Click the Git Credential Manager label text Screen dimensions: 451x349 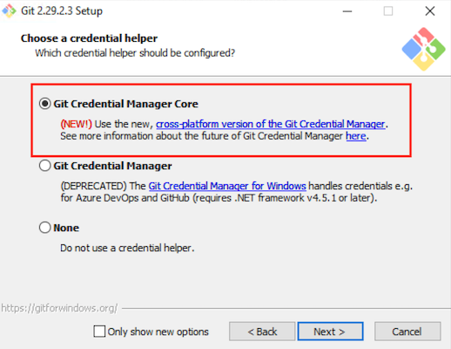point(112,166)
